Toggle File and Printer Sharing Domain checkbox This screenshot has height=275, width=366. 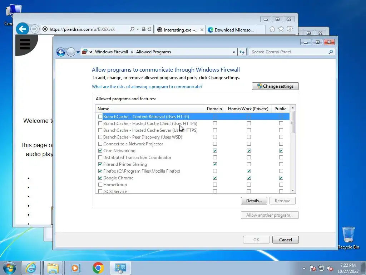pos(215,164)
